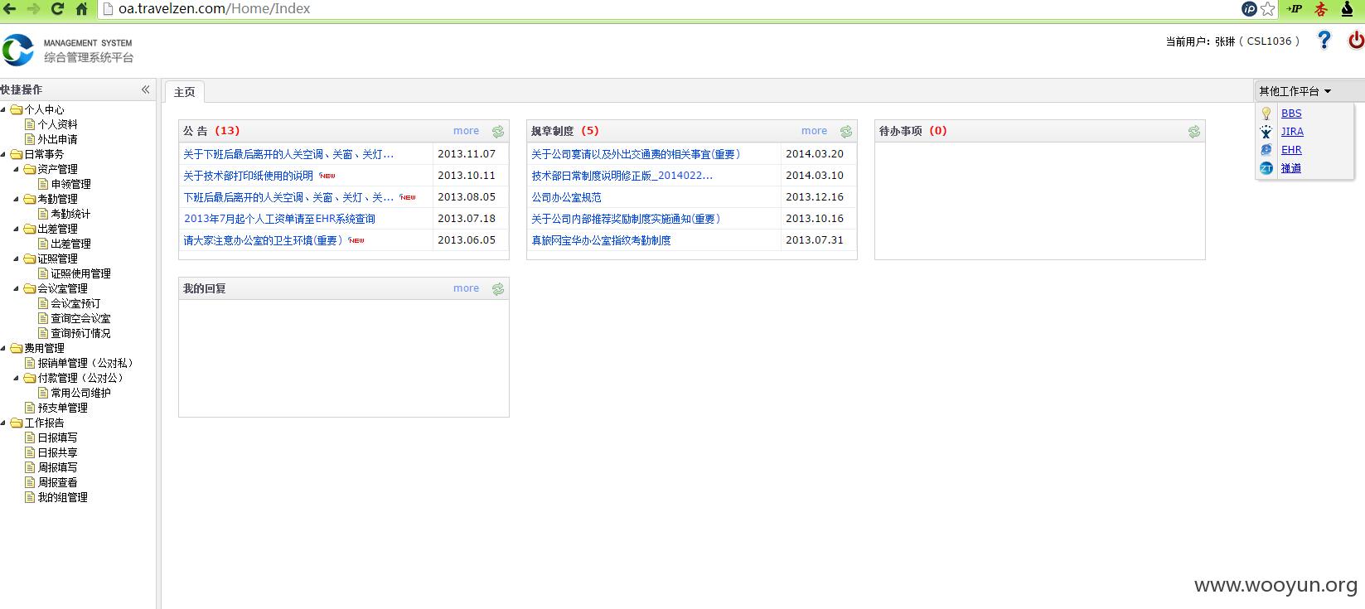The width and height of the screenshot is (1365, 609).
Task: Open 查询空会议室 tree item
Action: click(x=80, y=318)
